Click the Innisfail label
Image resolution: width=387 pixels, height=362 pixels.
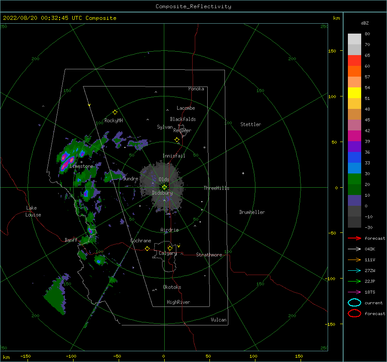pos(174,156)
